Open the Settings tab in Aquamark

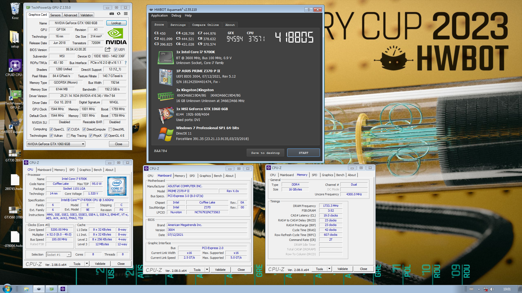[178, 25]
